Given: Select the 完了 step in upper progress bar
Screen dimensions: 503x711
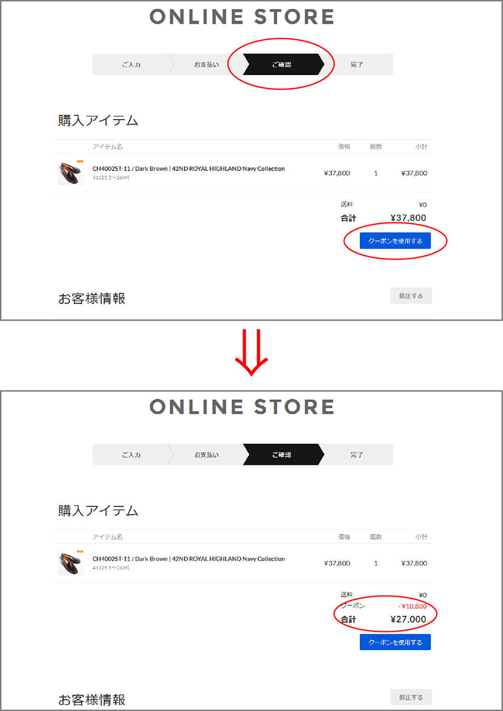Looking at the screenshot, I should pos(357,64).
